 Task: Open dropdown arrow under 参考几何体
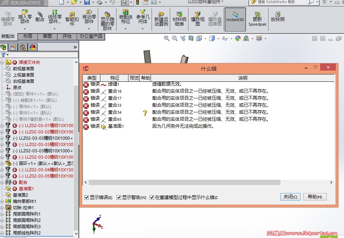143,29
